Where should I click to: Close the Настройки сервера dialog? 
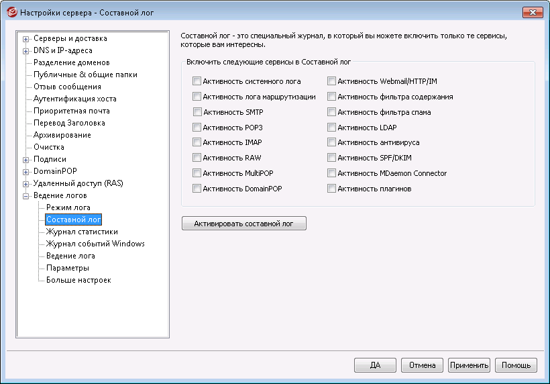click(533, 12)
